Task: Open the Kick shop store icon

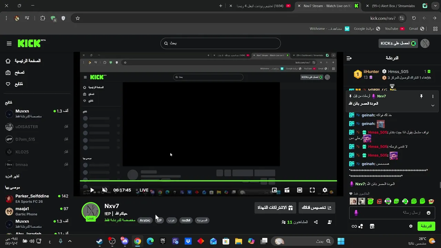Action: pyautogui.click(x=372, y=226)
